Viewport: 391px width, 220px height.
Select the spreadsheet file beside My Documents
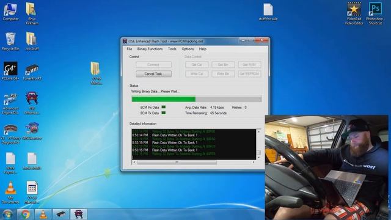tap(32, 193)
